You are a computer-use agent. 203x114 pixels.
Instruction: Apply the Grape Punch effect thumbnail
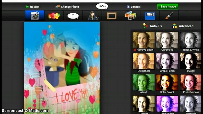coord(167,61)
